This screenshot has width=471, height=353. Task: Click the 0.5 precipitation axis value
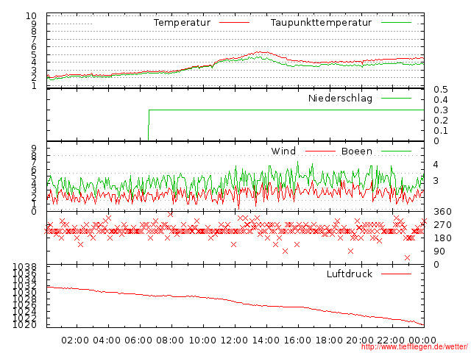pyautogui.click(x=441, y=90)
